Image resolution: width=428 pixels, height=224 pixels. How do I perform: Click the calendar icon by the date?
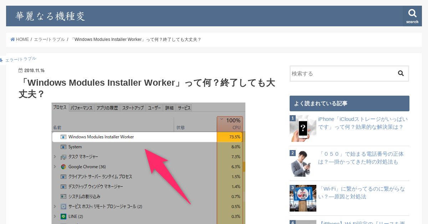tap(20, 70)
